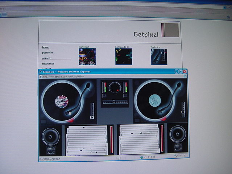
Task: Close the Technics Internet Explorer popup
Action: 185,72
